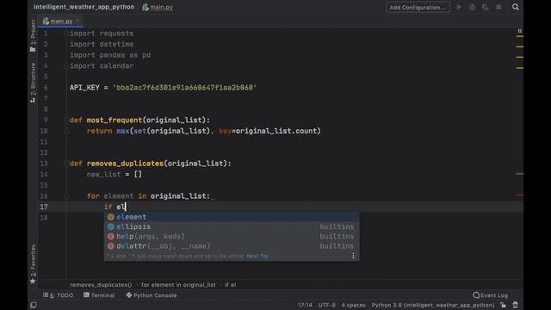Open the Python Console tool window
This screenshot has width=551, height=310.
(x=152, y=295)
